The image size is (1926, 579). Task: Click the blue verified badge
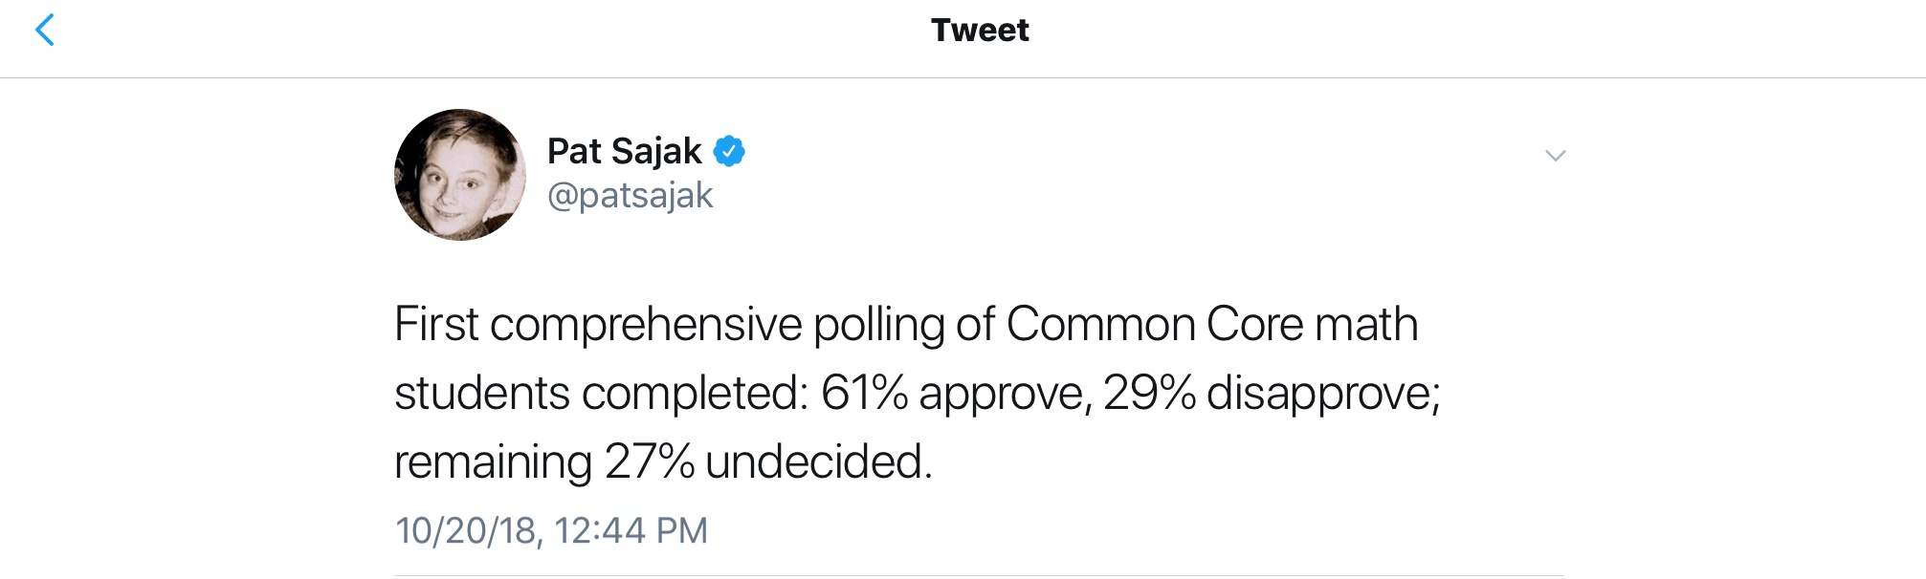(x=729, y=151)
